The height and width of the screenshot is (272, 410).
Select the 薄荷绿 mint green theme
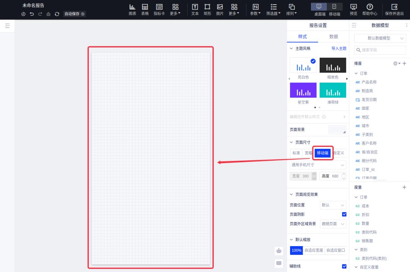(x=333, y=90)
